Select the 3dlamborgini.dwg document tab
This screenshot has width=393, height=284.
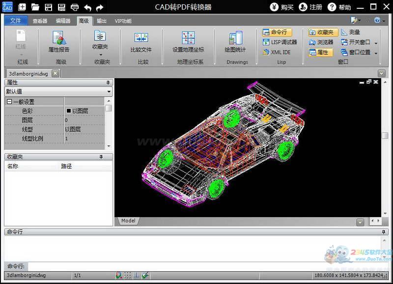[28, 74]
